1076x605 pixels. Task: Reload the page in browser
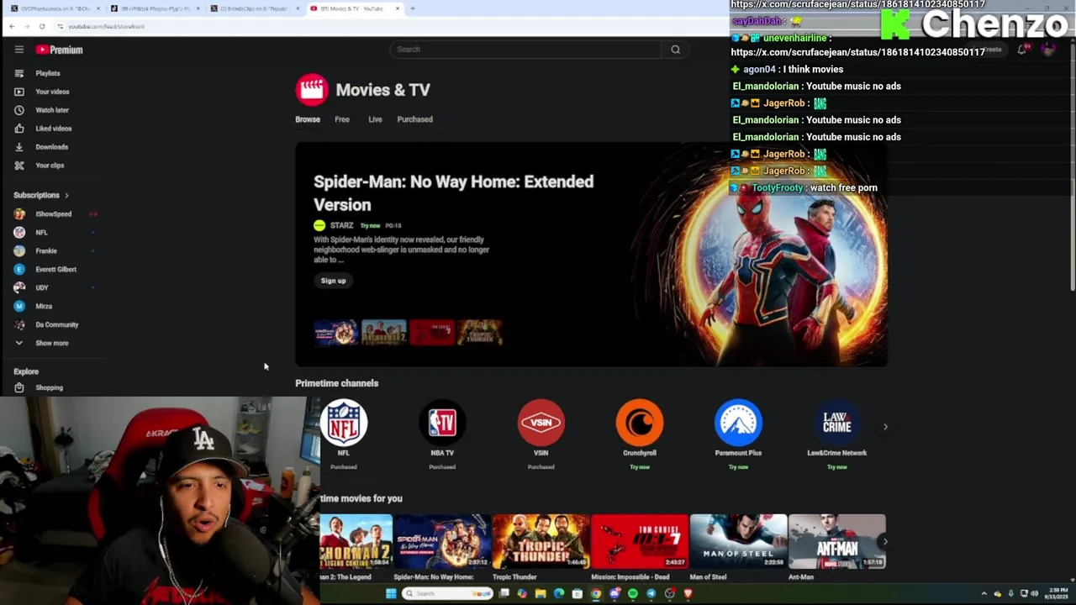[41, 26]
